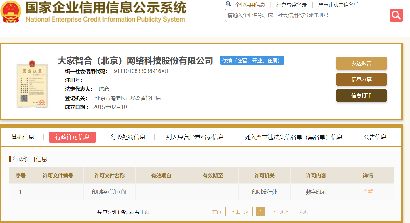Screen dimensions: 410x223
Task: Click the 下一页 pagination button
Action: tap(280, 211)
